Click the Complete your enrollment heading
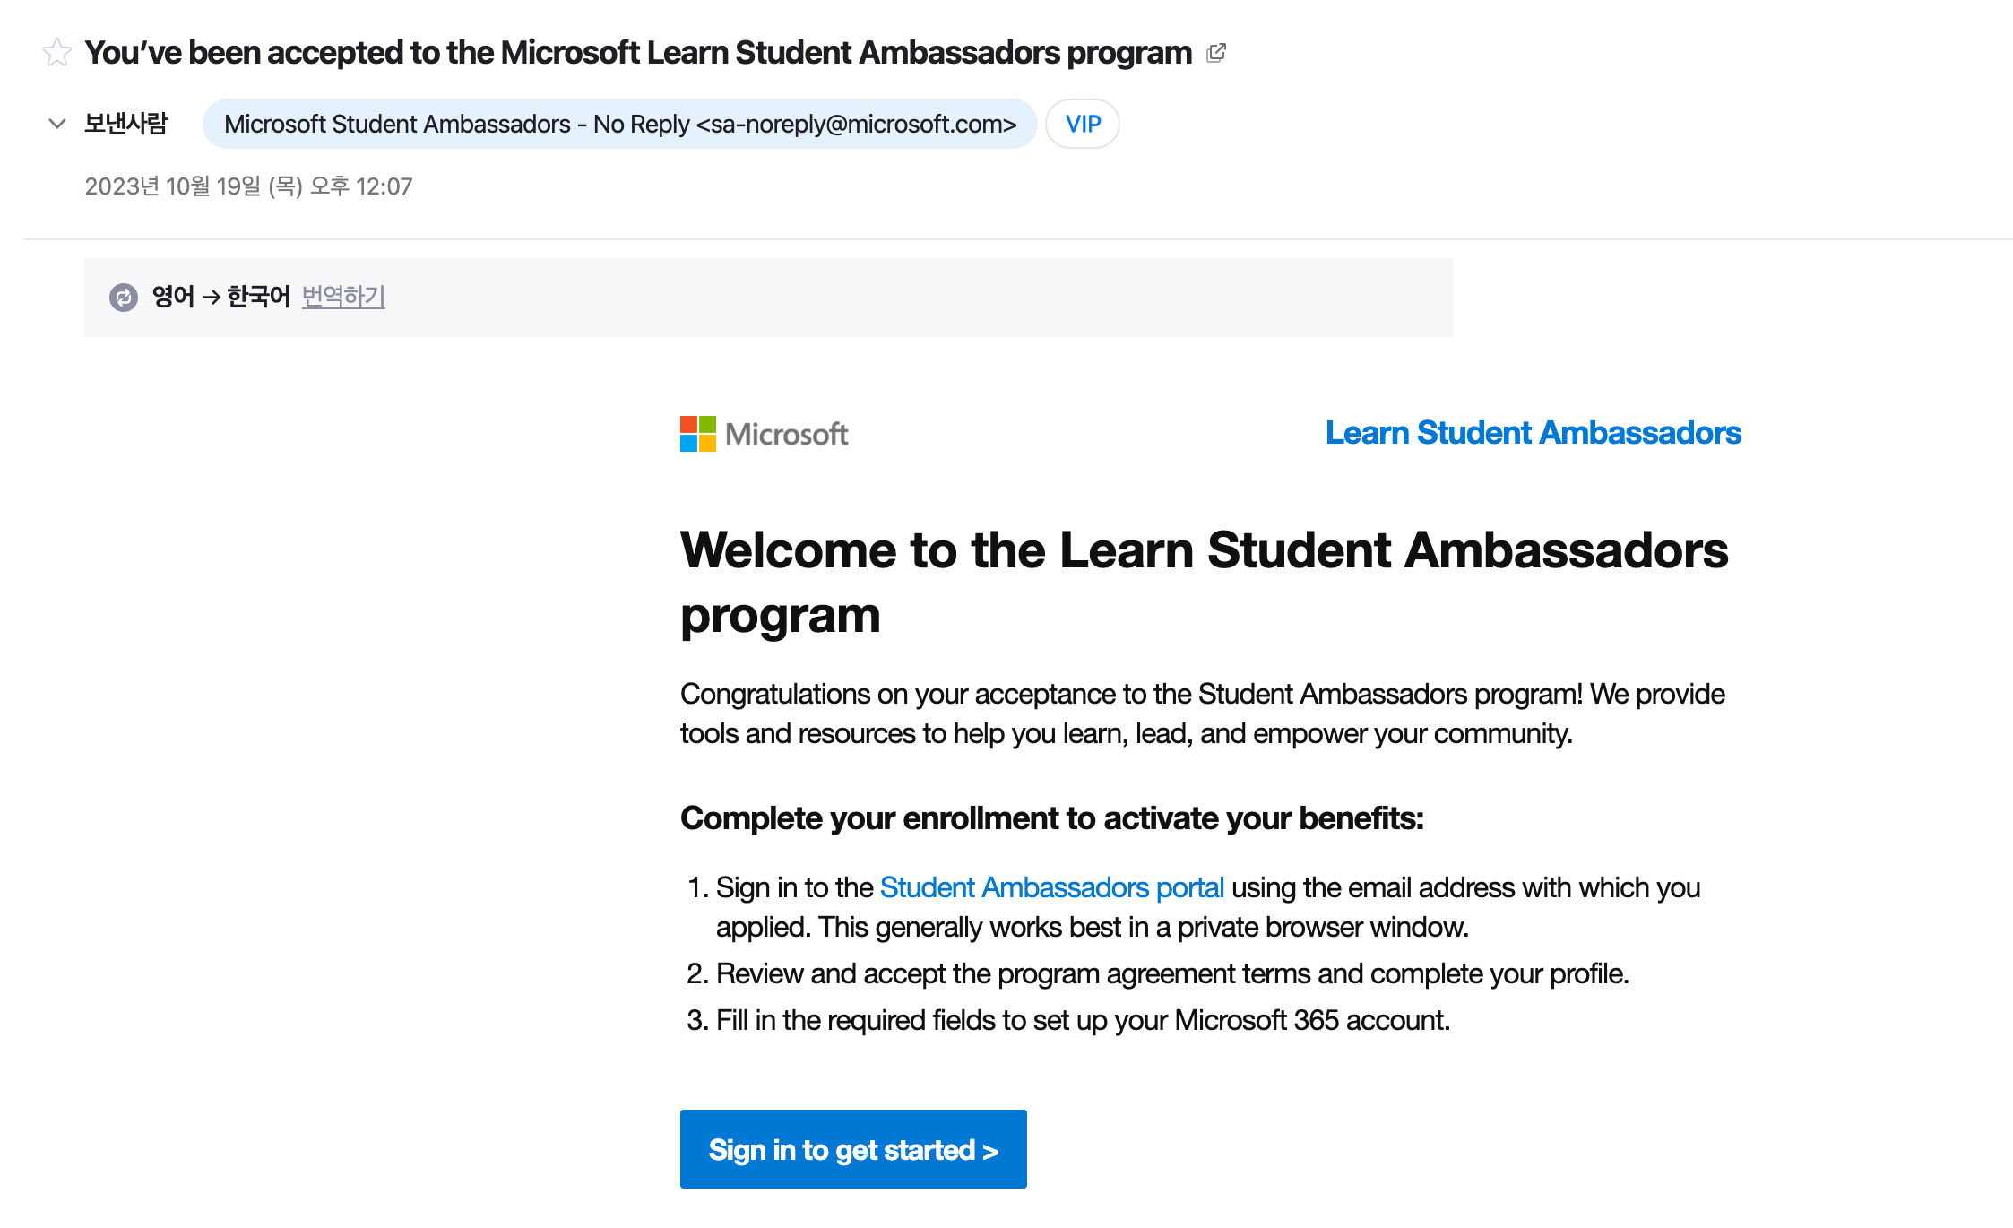This screenshot has width=2013, height=1228. tap(1052, 818)
